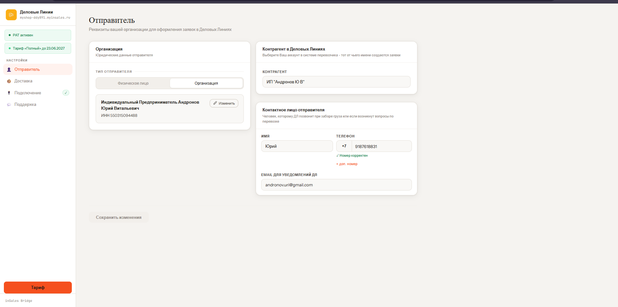
Task: Click the pencil icon in Изменить button
Action: [215, 103]
